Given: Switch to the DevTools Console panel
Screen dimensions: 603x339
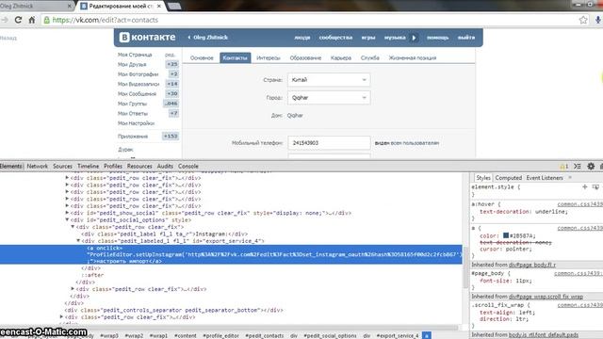Looking at the screenshot, I should 188,166.
